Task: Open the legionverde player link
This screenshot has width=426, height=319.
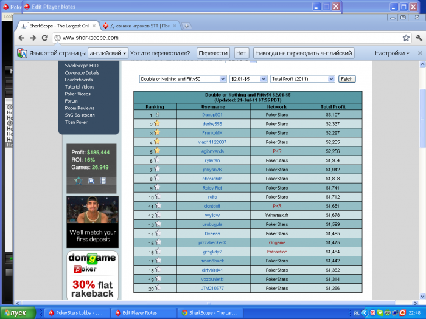Action: (212, 151)
